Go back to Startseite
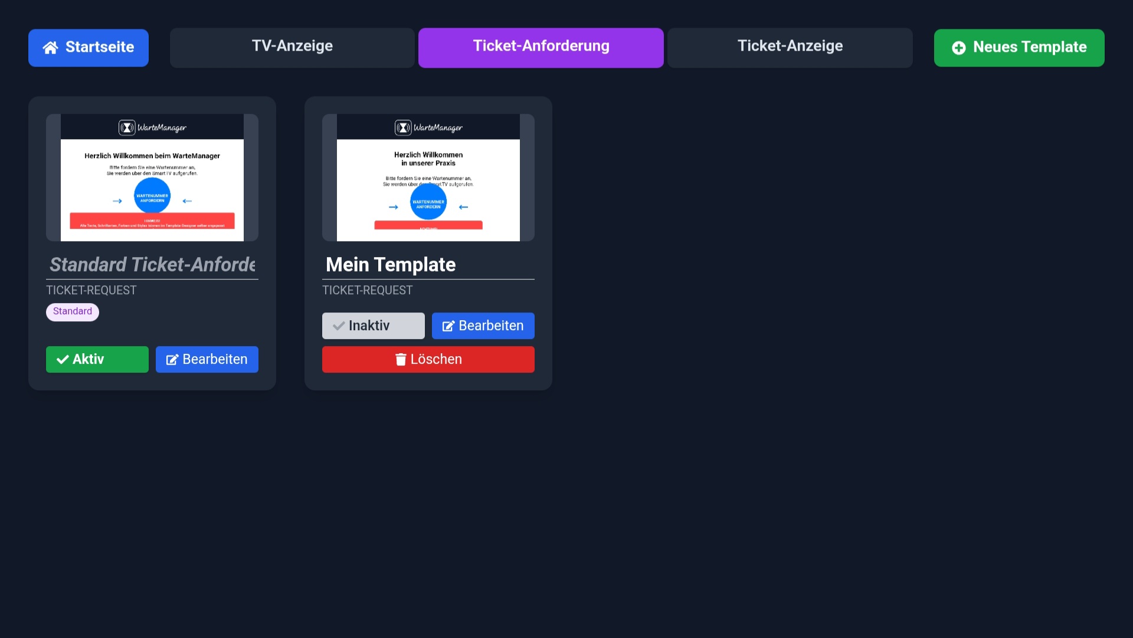Screen dimensions: 1133x638 click(89, 47)
